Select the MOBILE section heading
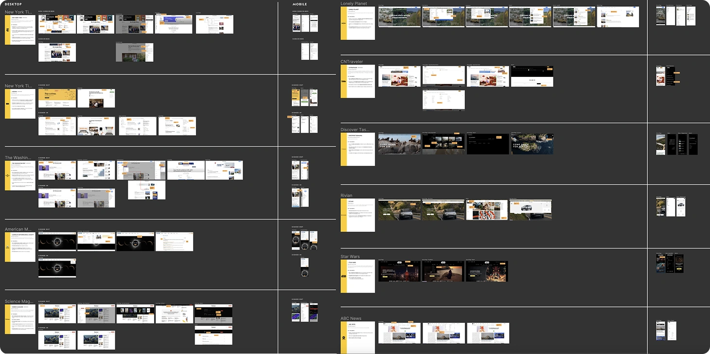 coord(300,4)
